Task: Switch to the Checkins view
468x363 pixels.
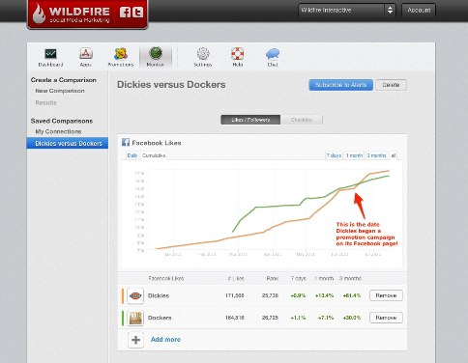Action: (302, 120)
